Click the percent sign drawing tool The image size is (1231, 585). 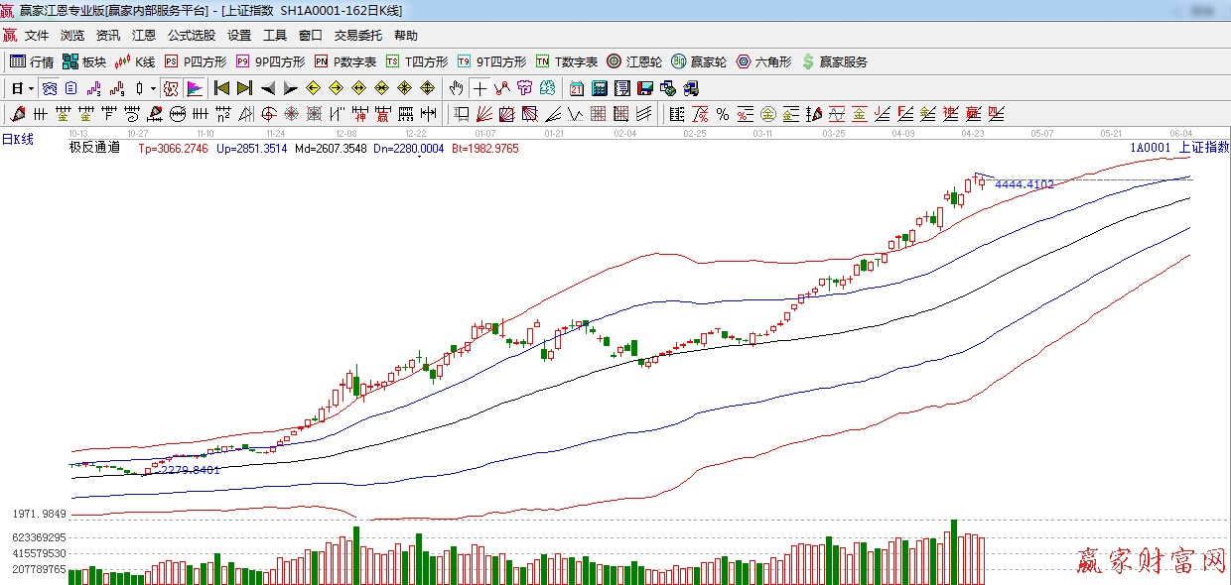(x=722, y=114)
